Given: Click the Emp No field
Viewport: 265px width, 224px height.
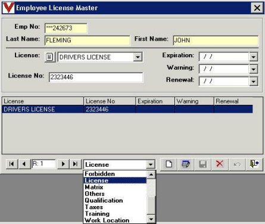Looking at the screenshot, I should (x=66, y=28).
